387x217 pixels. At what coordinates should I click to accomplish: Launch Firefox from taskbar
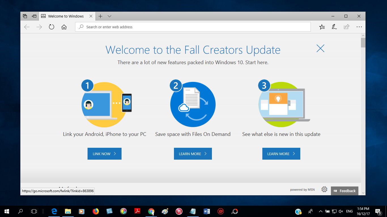[96, 211]
